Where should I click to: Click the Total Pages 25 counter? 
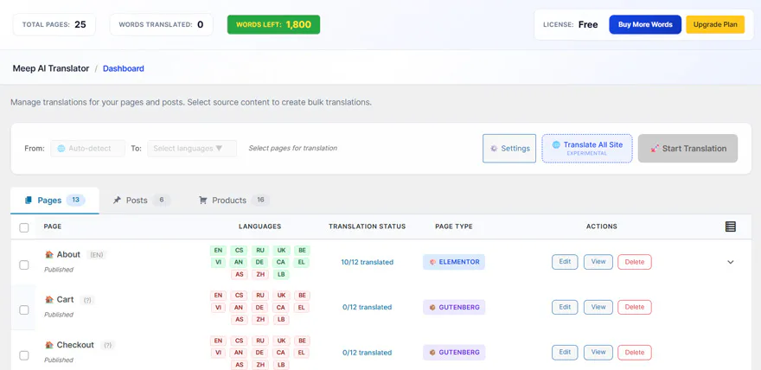click(54, 24)
